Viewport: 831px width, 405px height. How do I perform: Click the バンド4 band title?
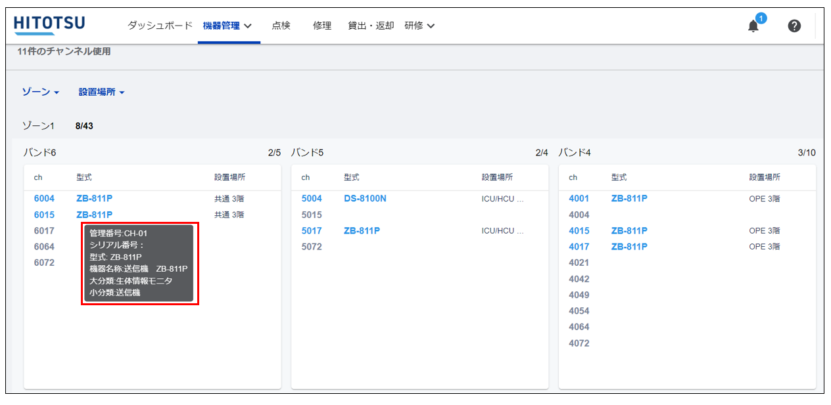click(x=575, y=152)
